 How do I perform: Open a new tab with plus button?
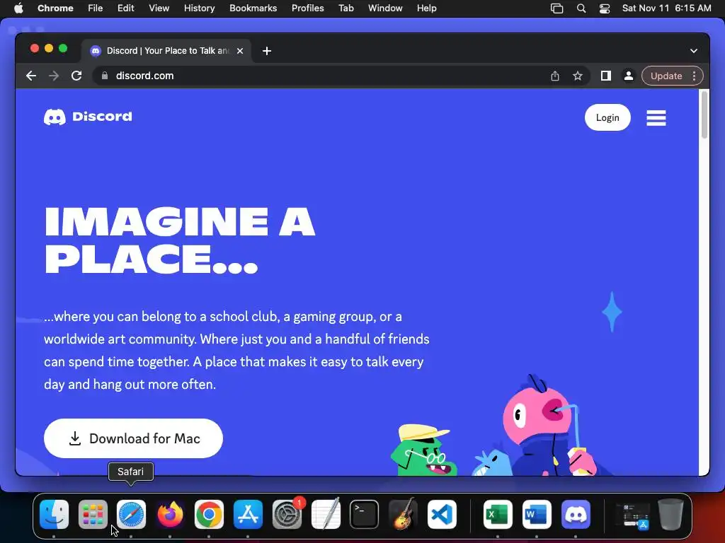267,51
